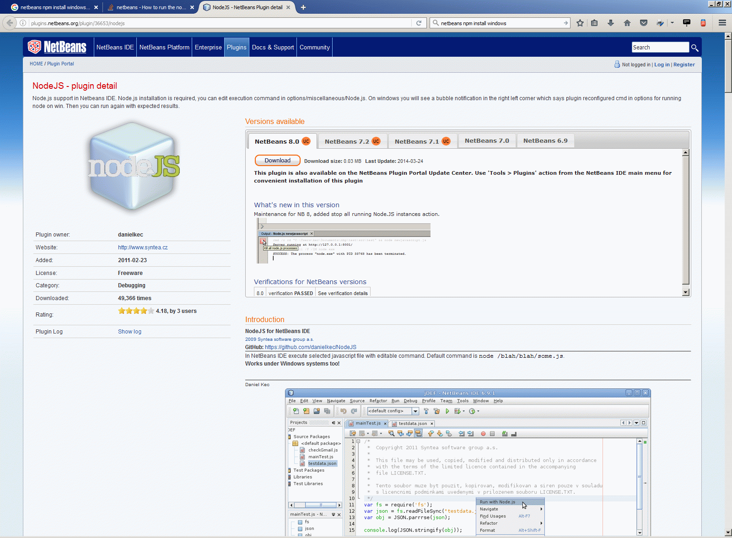This screenshot has width=732, height=538.
Task: Go to the browser home page
Action: tap(627, 23)
